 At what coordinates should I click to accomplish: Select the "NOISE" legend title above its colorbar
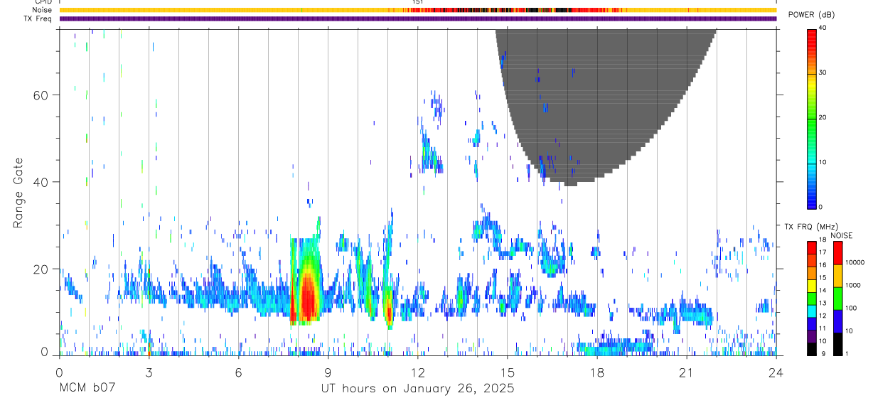pyautogui.click(x=841, y=235)
